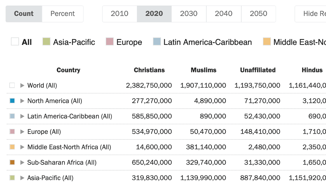
Task: Click the Unaffiliated column header
Action: click(258, 70)
